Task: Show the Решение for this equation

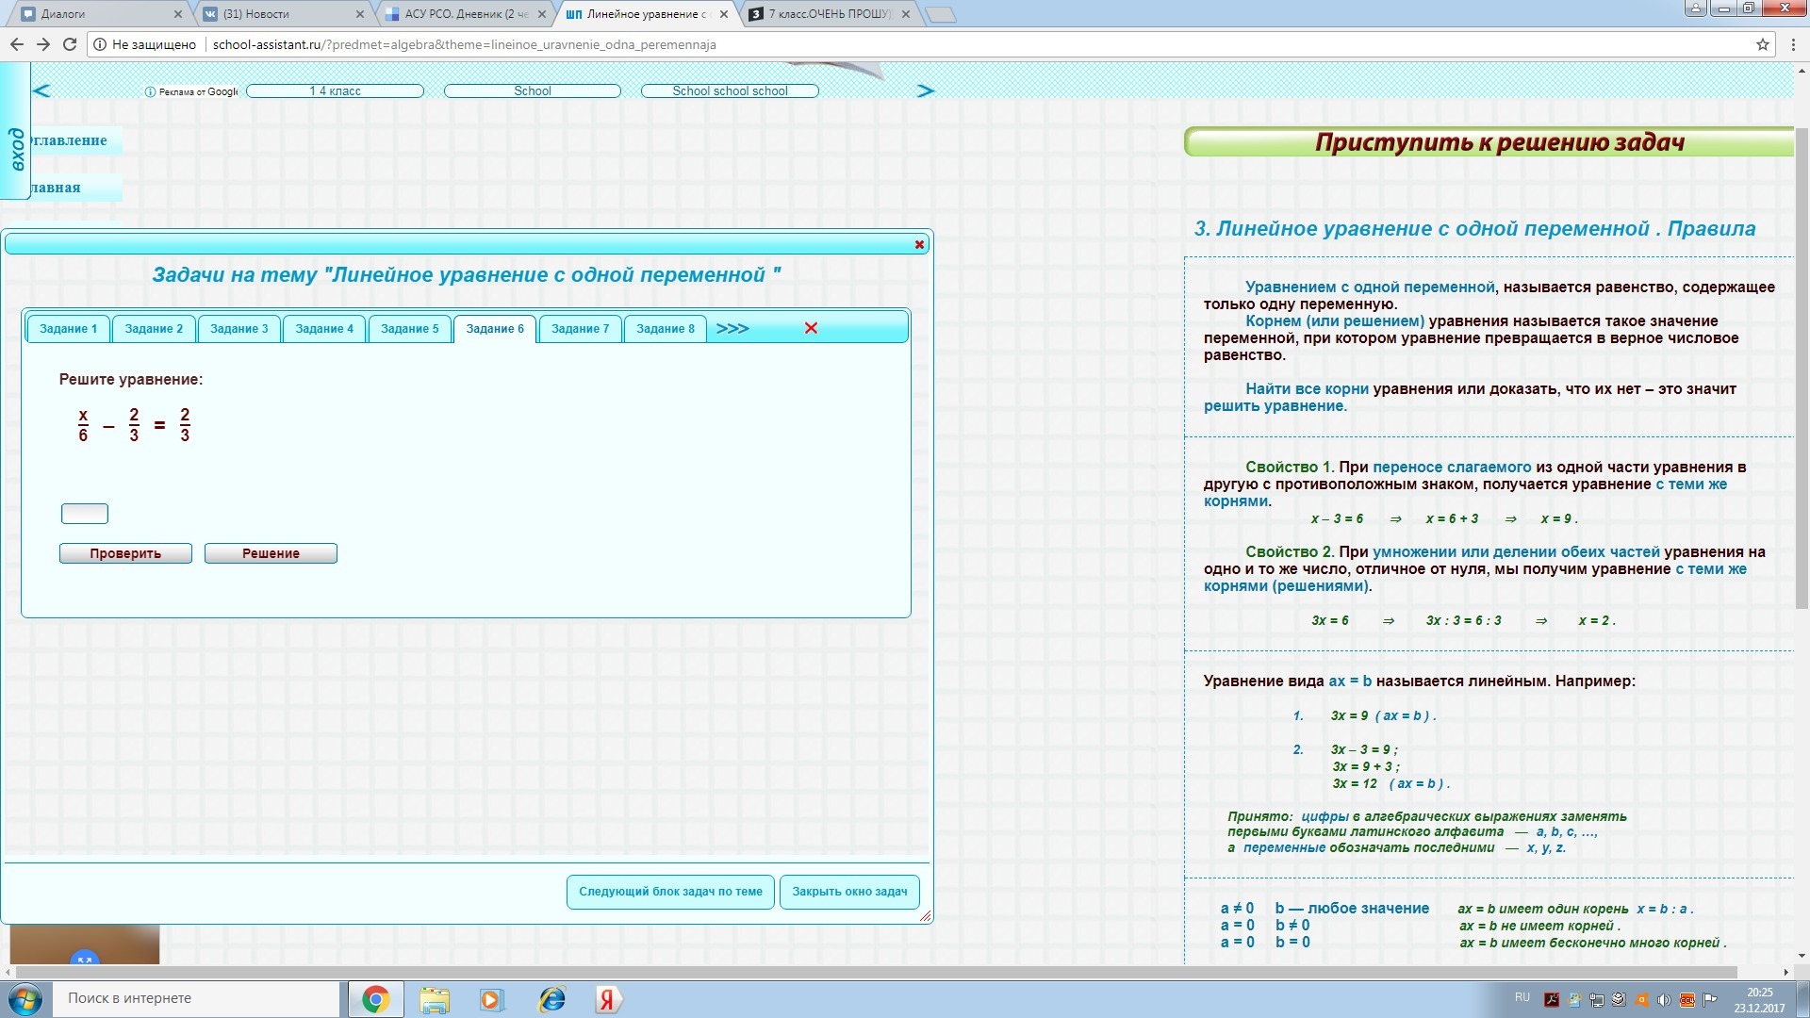Action: pos(271,553)
